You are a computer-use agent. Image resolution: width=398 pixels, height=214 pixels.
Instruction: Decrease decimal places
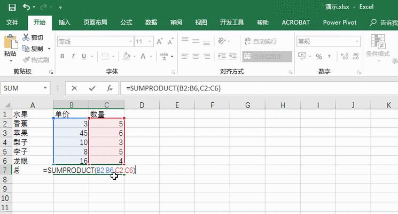click(x=355, y=56)
